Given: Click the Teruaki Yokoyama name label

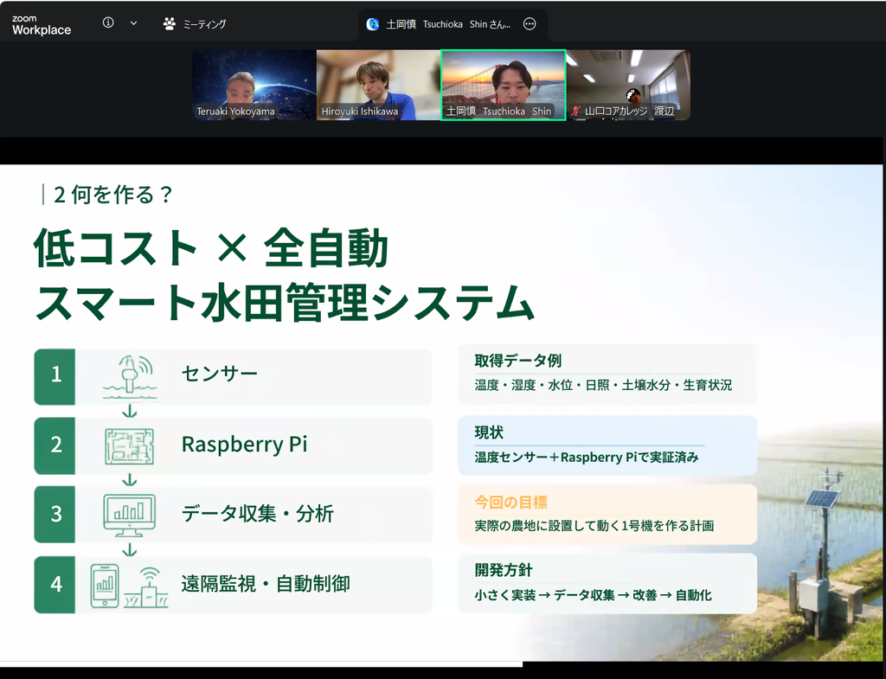Looking at the screenshot, I should (235, 112).
